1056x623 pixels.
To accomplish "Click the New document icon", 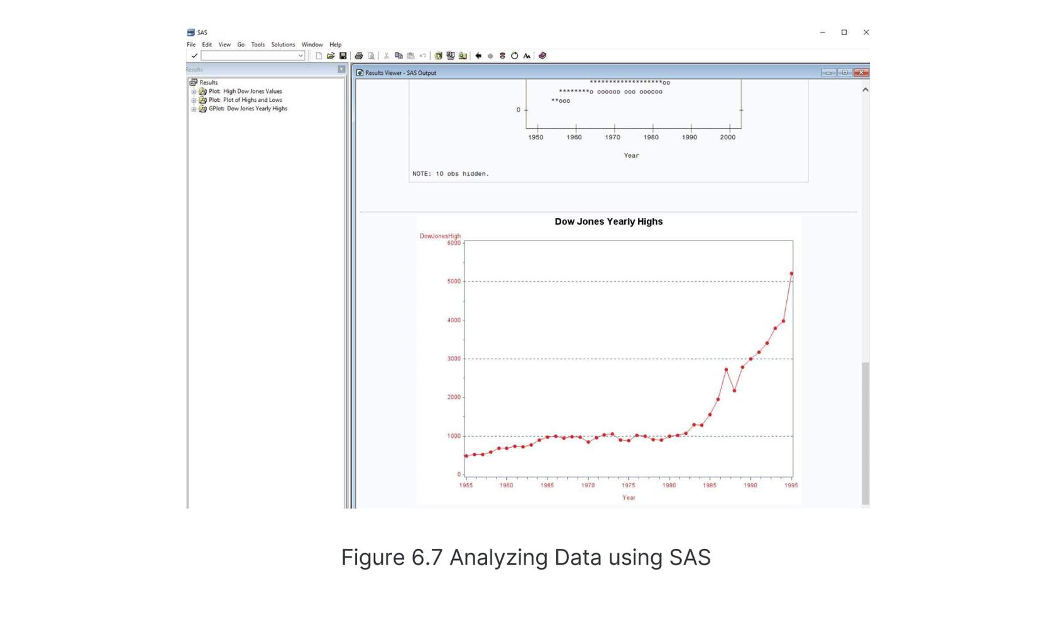I will point(319,56).
